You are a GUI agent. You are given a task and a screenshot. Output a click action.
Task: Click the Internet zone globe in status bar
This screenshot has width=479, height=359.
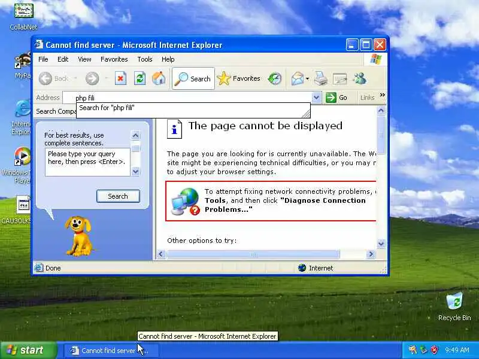tap(302, 267)
